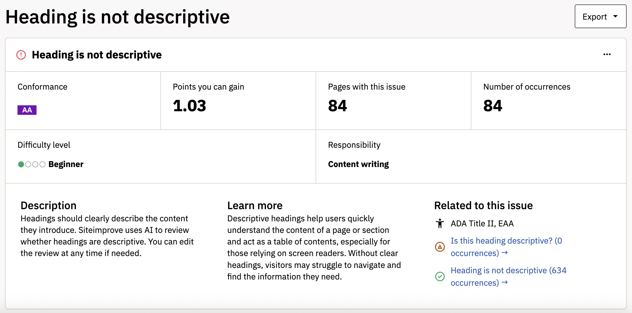This screenshot has width=632, height=313.
Task: Click the Points you can gain value 1.03
Action: point(189,106)
